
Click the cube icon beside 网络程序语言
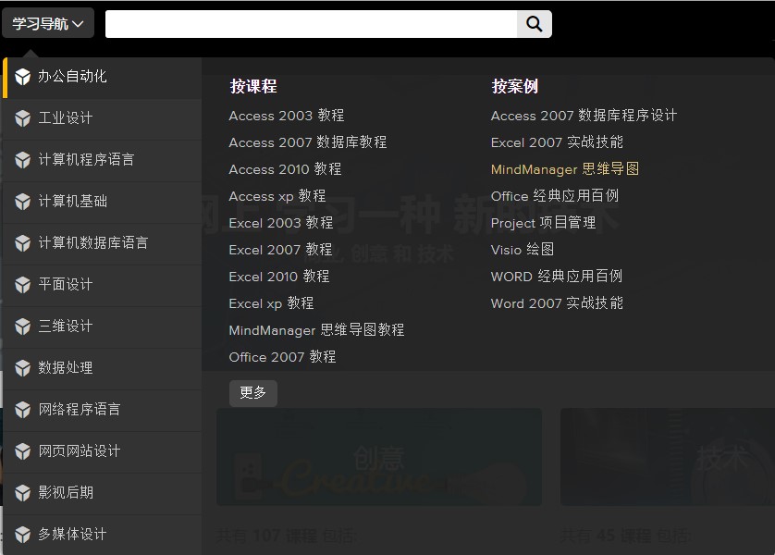coord(23,409)
